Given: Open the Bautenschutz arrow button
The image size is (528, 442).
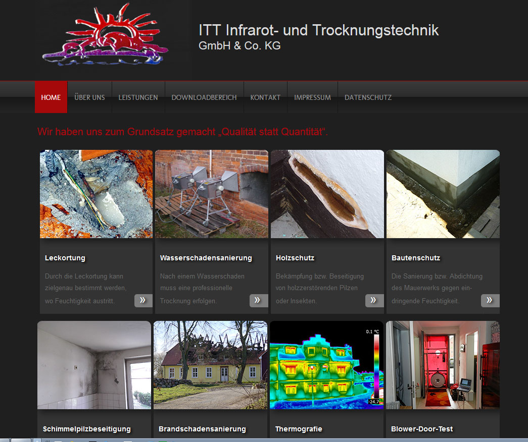Looking at the screenshot, I should (x=490, y=300).
